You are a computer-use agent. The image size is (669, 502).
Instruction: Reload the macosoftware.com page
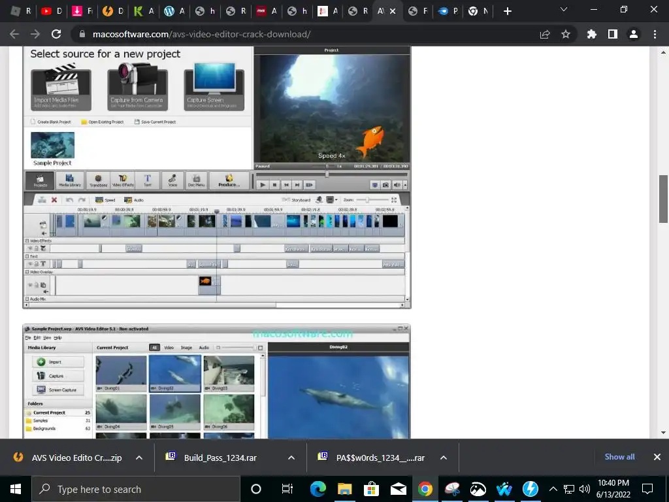coord(56,34)
